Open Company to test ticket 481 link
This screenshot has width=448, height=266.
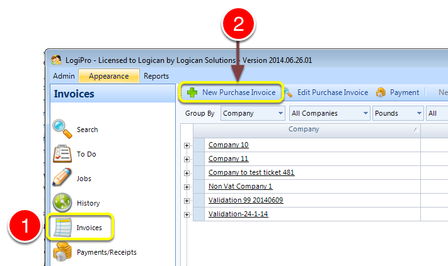pyautogui.click(x=251, y=172)
